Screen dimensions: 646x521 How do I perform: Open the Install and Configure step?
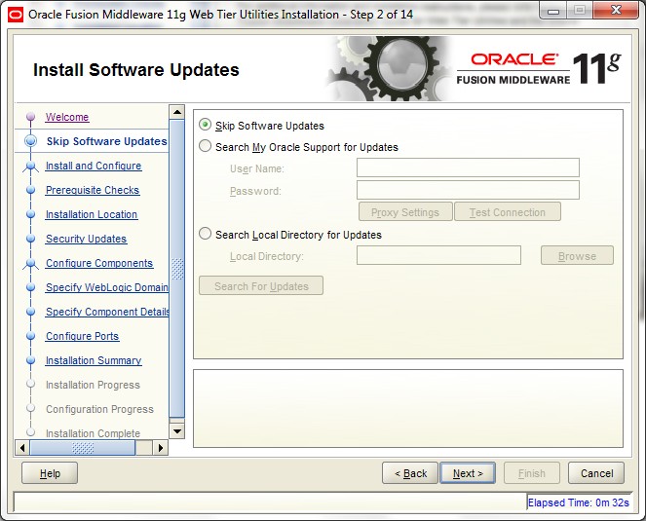pos(94,166)
